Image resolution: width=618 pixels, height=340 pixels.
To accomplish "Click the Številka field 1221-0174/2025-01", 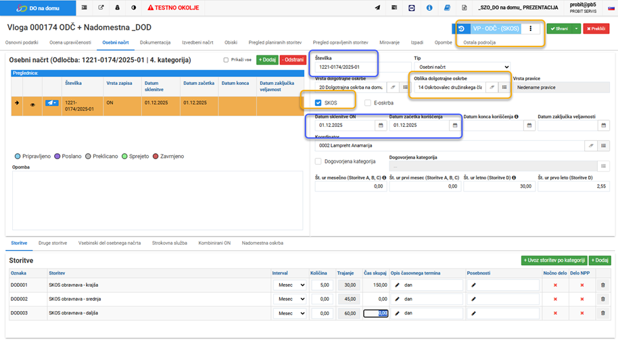I will (362, 67).
